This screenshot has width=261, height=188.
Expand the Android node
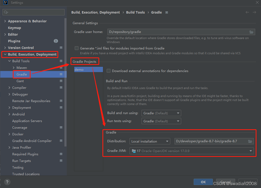[9, 114]
